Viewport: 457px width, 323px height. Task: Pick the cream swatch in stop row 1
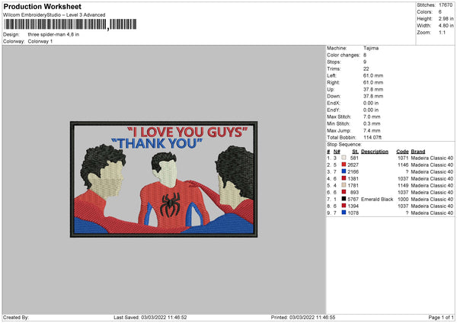point(344,158)
